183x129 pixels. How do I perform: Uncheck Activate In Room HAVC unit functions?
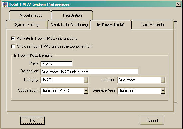[x=13, y=38]
